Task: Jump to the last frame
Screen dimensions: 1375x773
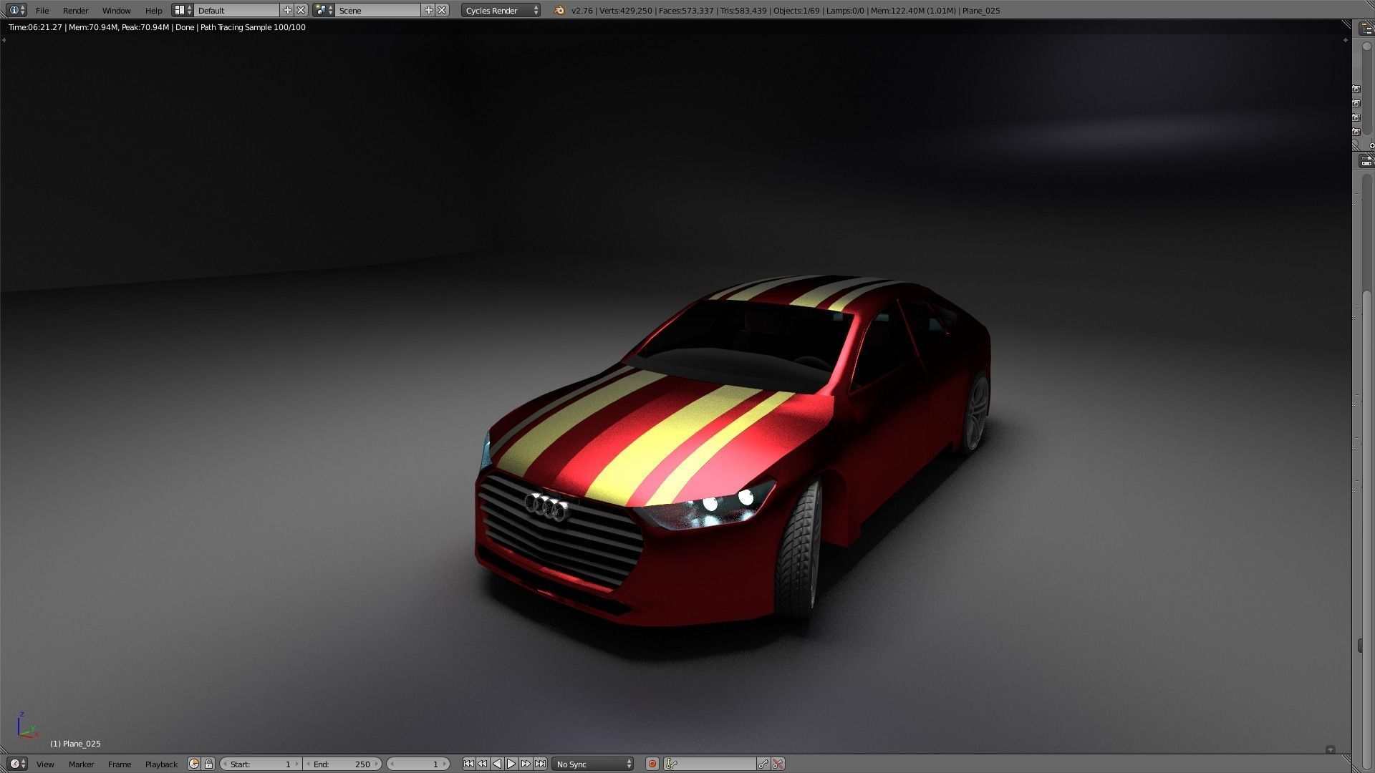Action: tap(540, 764)
